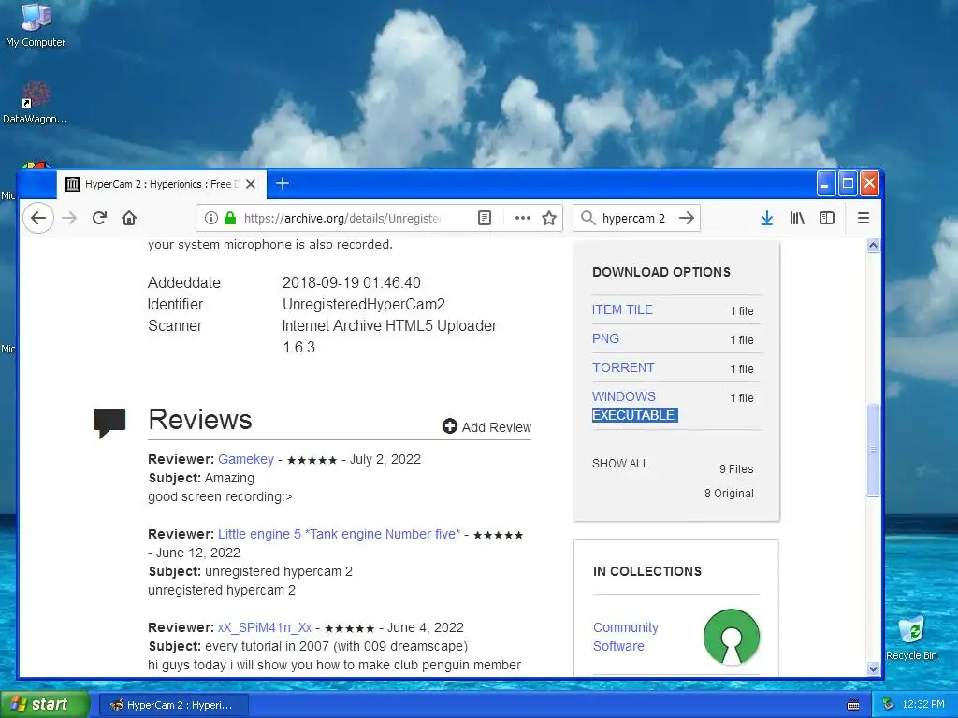Viewport: 958px width, 718px height.
Task: Click the page scrollbar up arrow
Action: tap(873, 246)
